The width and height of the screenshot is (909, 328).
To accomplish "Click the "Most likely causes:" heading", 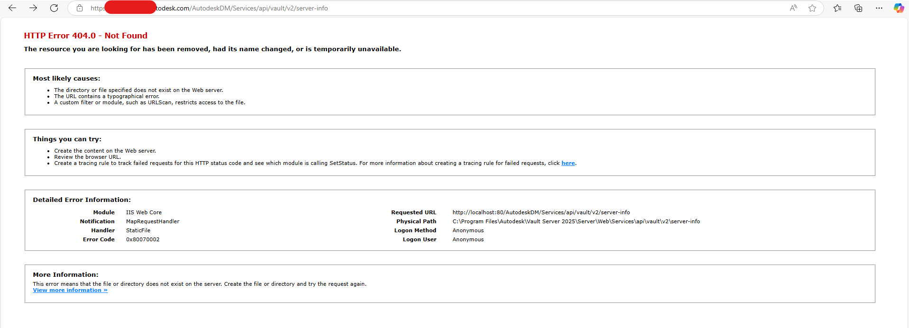I will [x=66, y=79].
